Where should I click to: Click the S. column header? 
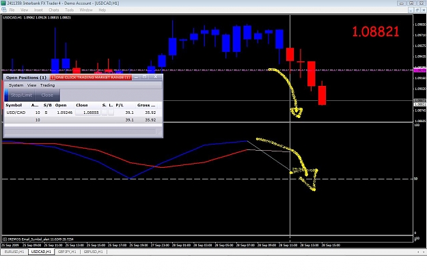coord(104,105)
